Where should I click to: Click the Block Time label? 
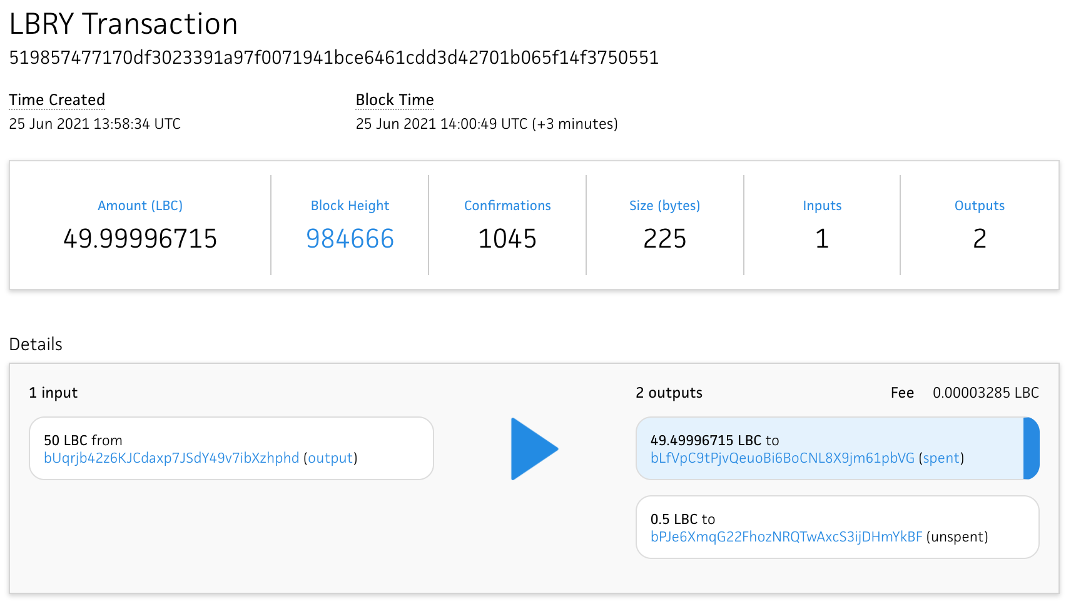(x=395, y=100)
